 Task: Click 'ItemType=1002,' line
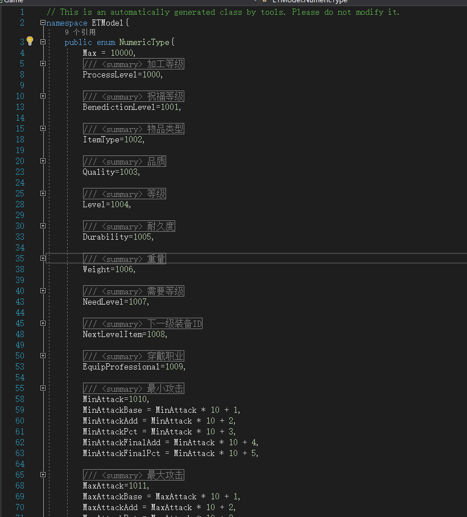coord(114,139)
